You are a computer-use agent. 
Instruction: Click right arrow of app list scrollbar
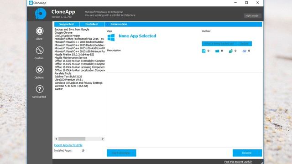point(103,138)
